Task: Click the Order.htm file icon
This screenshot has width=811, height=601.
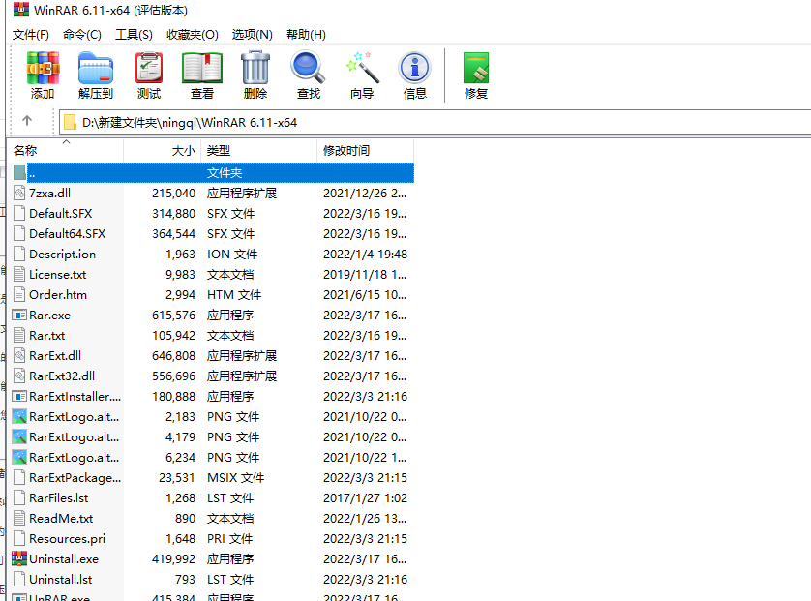Action: point(19,295)
